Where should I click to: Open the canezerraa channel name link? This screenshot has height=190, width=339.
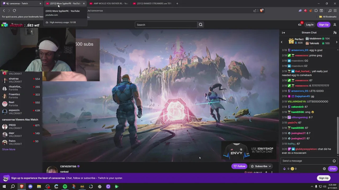click(x=68, y=166)
